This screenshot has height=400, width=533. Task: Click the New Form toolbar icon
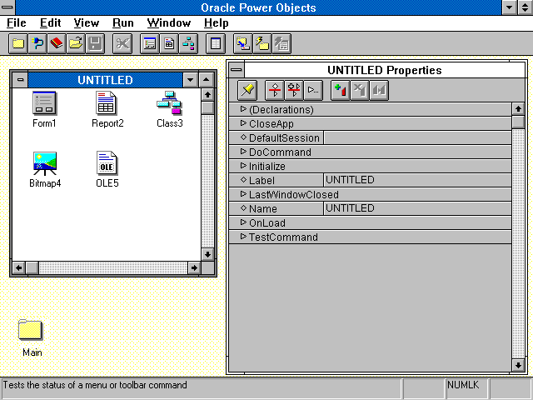(150, 43)
